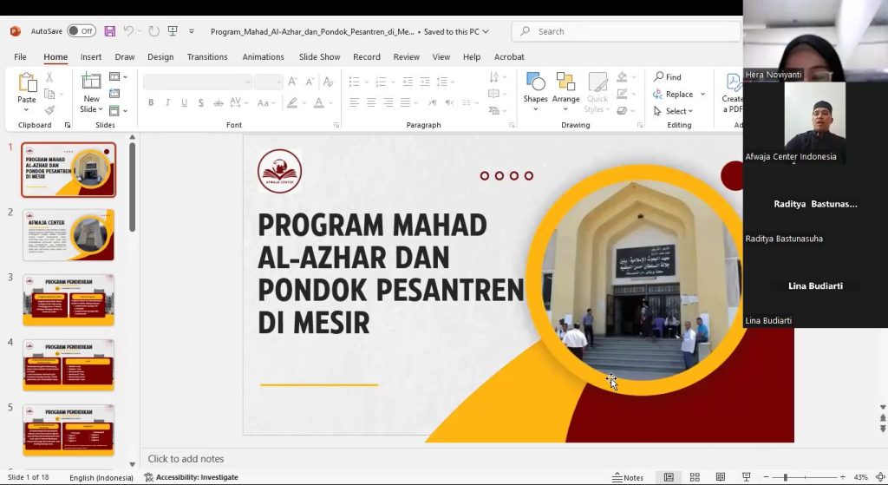Start presentation from beginning icon
This screenshot has height=485, width=888.
point(173,31)
